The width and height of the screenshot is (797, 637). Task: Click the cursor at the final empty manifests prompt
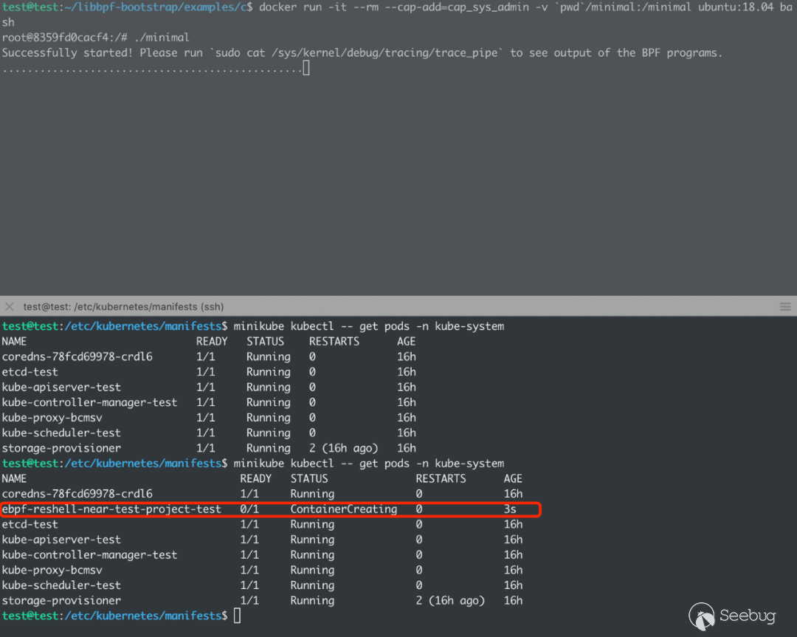tap(238, 616)
